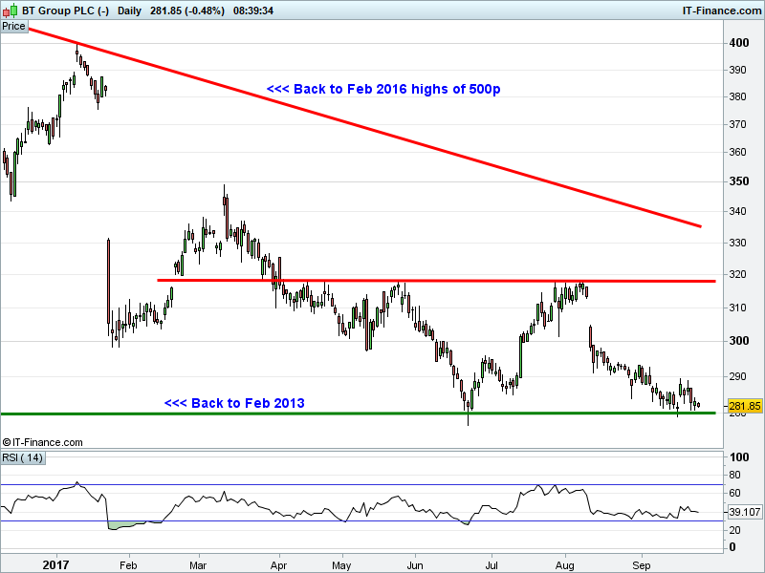The height and width of the screenshot is (573, 765).
Task: Select the green horizontal support line
Action: [x=358, y=414]
